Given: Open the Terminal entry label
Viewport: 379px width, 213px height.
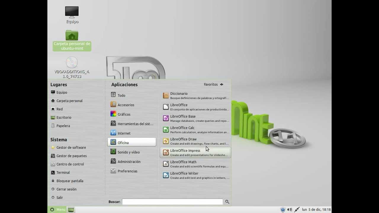Looking at the screenshot, I should [63, 172].
